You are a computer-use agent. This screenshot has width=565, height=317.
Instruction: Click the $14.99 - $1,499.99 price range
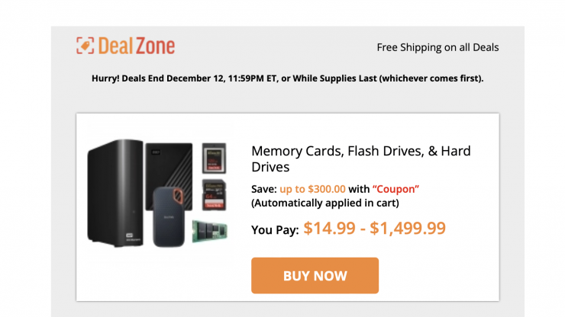coord(374,228)
